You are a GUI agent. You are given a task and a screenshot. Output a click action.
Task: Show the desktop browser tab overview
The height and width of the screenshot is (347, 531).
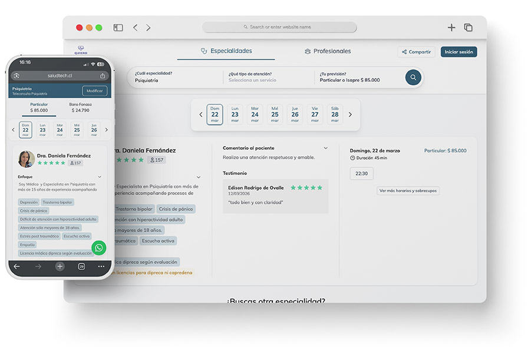click(469, 28)
